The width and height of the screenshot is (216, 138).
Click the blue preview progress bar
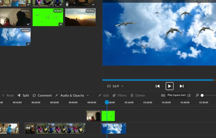(x=158, y=80)
